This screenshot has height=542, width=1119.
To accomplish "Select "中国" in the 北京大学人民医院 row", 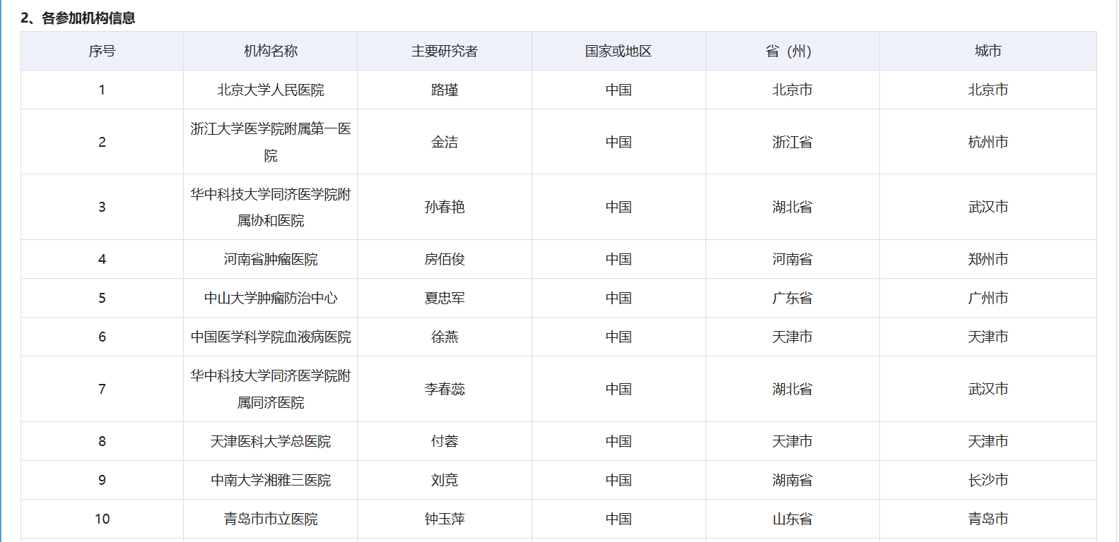I will click(619, 90).
